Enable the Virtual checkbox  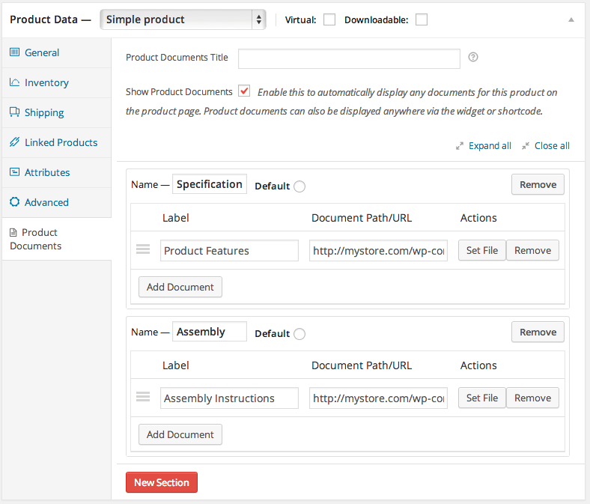pos(329,20)
